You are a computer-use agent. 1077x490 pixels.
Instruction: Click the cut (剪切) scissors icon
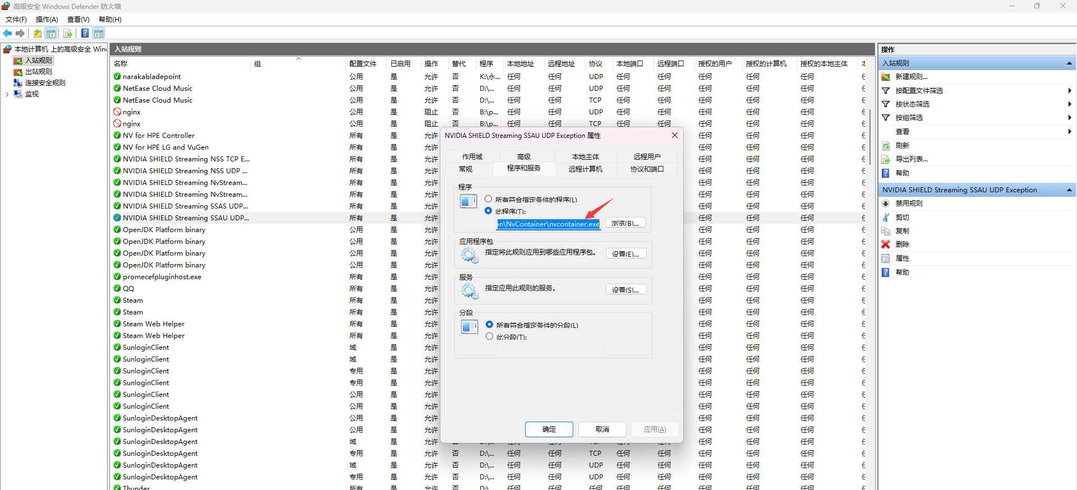886,218
